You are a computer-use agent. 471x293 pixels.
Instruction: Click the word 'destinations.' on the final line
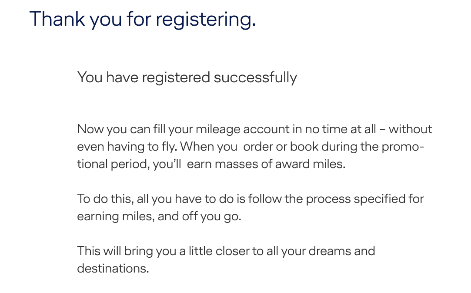coord(113,269)
